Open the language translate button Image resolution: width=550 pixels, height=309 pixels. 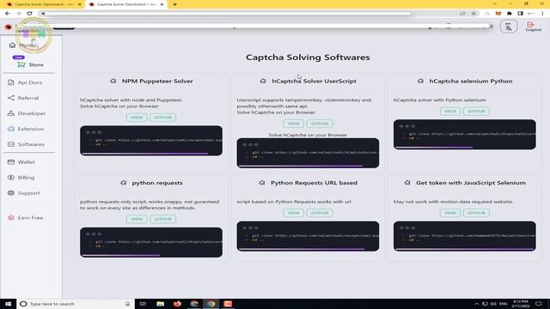(509, 27)
